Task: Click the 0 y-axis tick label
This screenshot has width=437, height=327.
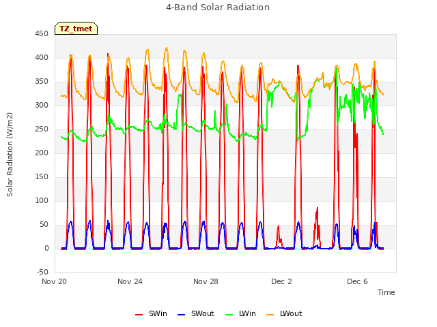Action: click(46, 248)
